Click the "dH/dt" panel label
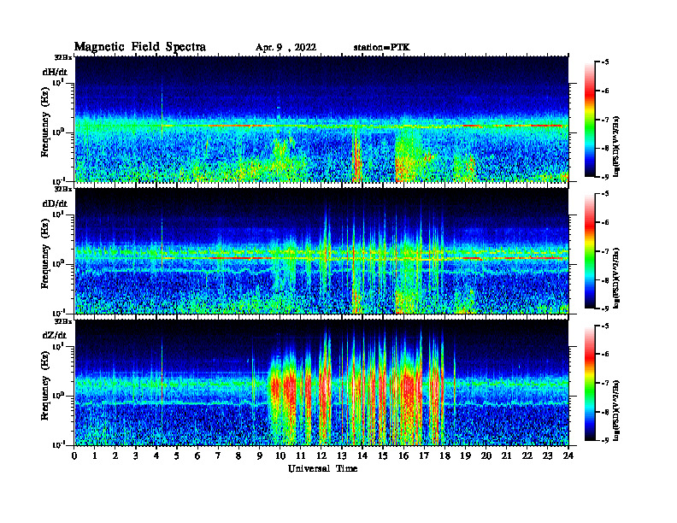This screenshot has width=677, height=523. click(55, 72)
